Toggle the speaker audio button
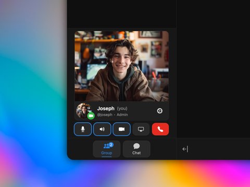The width and height of the screenshot is (250, 187). [x=102, y=129]
